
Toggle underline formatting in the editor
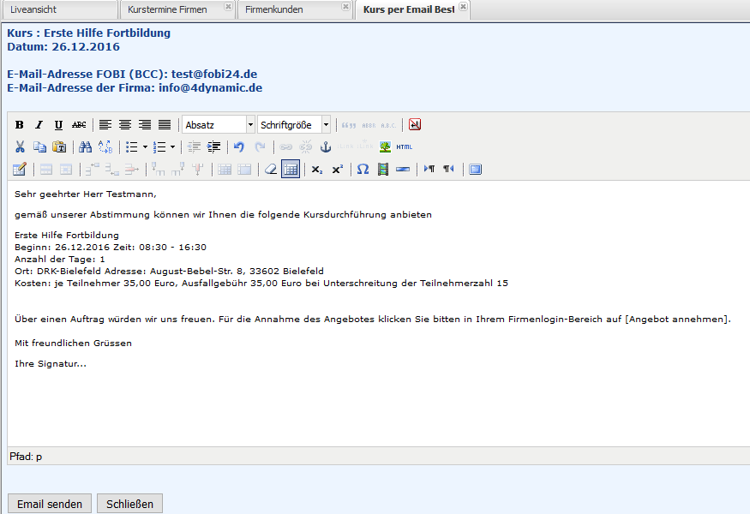[58, 125]
